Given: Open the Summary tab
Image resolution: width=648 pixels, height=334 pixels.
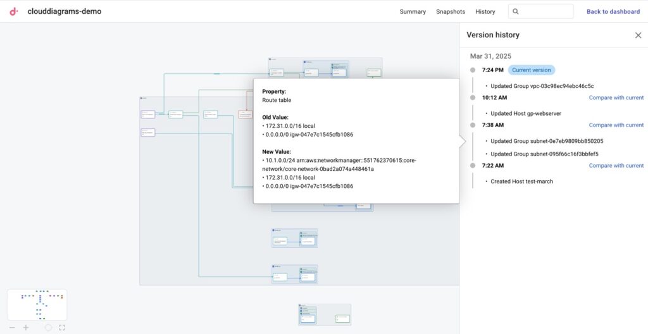Looking at the screenshot, I should (413, 11).
